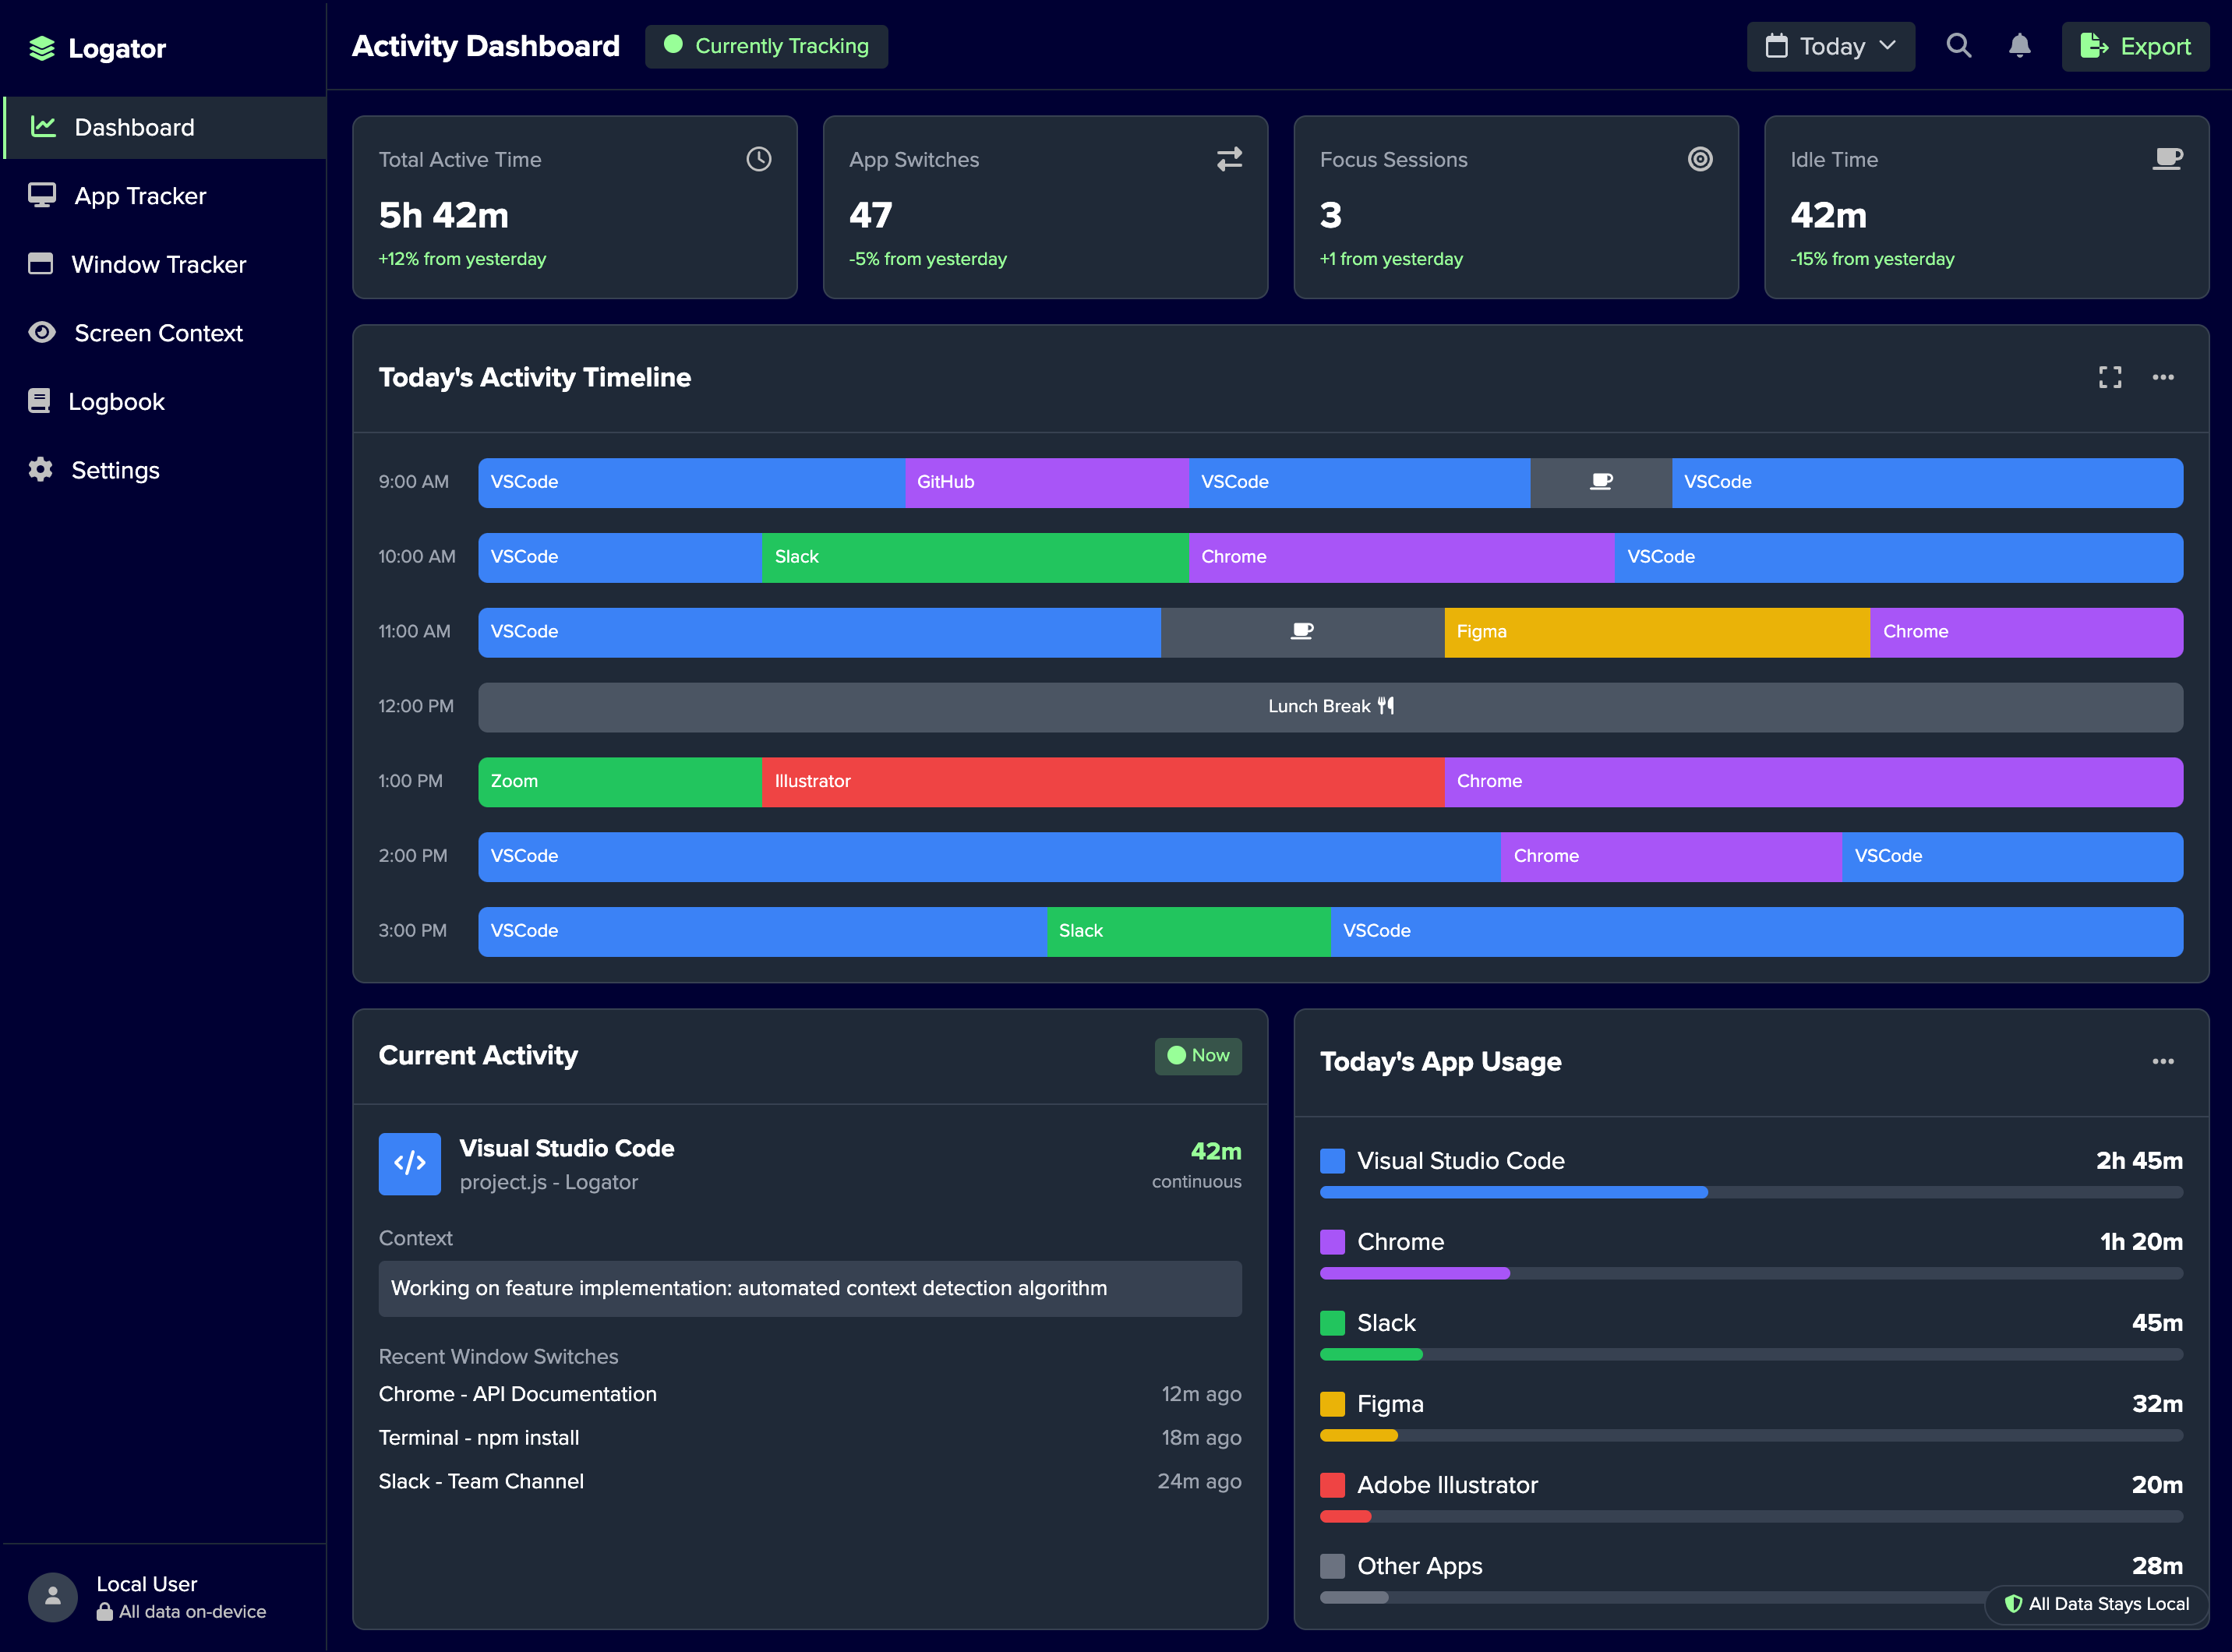Open the App Usage three-dot menu
The height and width of the screenshot is (1652, 2232).
(2163, 1061)
